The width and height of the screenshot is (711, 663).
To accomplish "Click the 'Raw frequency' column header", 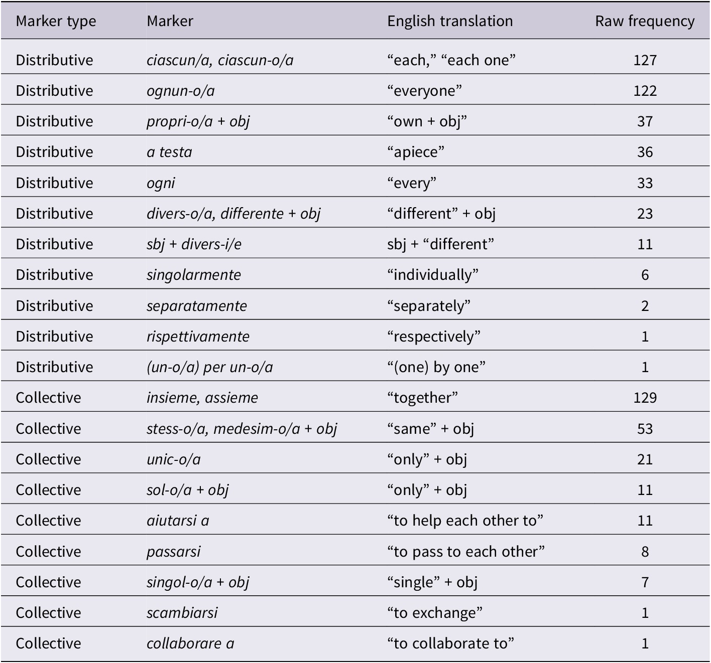I will coord(645,21).
